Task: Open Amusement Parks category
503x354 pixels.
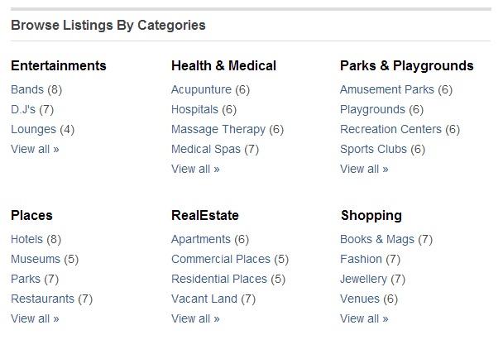Action: click(x=386, y=89)
